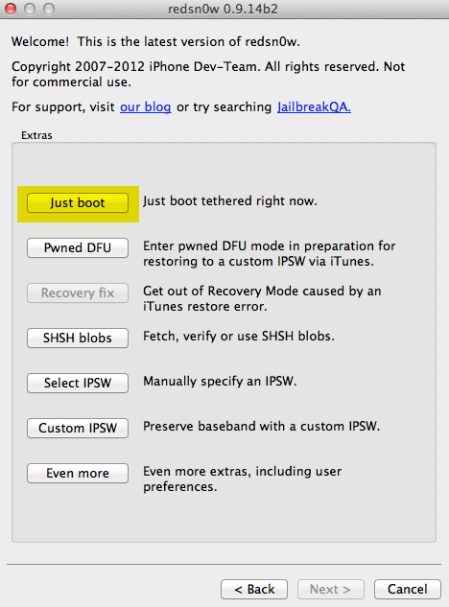Click the Extras group label
The height and width of the screenshot is (607, 449).
click(x=36, y=135)
